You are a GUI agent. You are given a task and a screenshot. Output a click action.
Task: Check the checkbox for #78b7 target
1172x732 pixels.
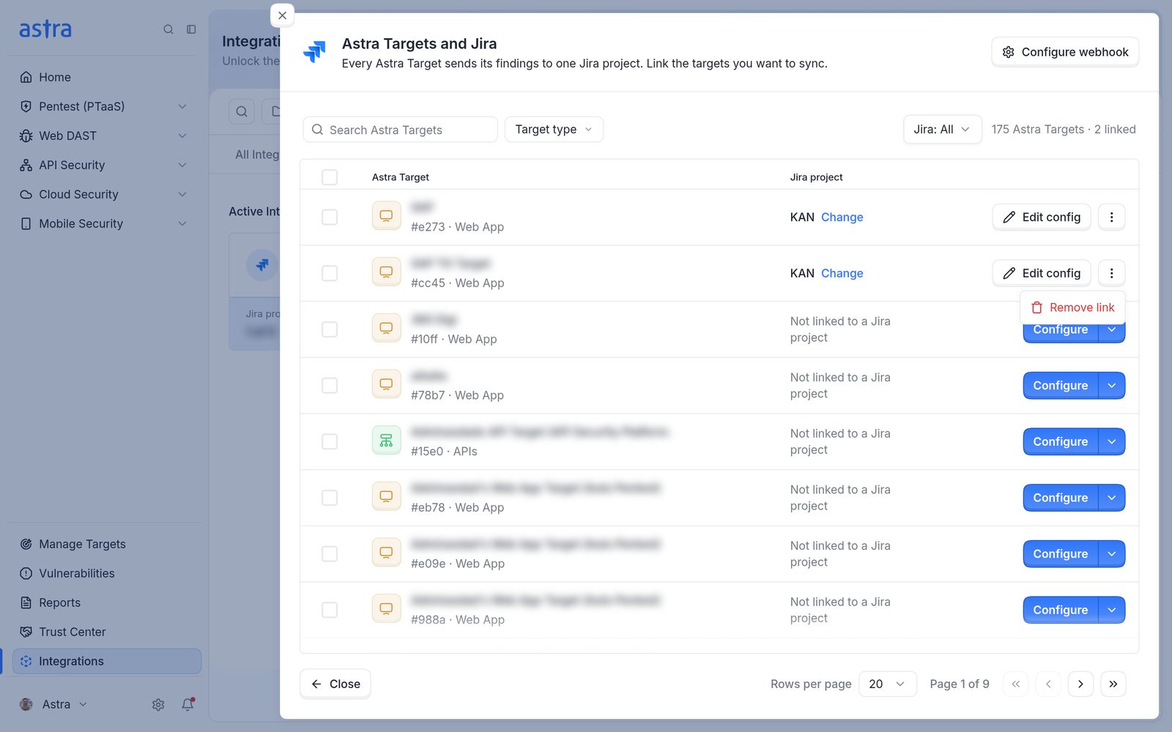[x=330, y=385]
